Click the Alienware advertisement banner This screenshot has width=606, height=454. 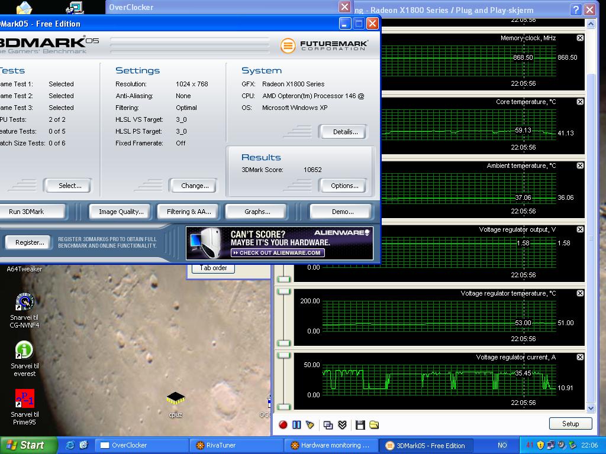[280, 243]
